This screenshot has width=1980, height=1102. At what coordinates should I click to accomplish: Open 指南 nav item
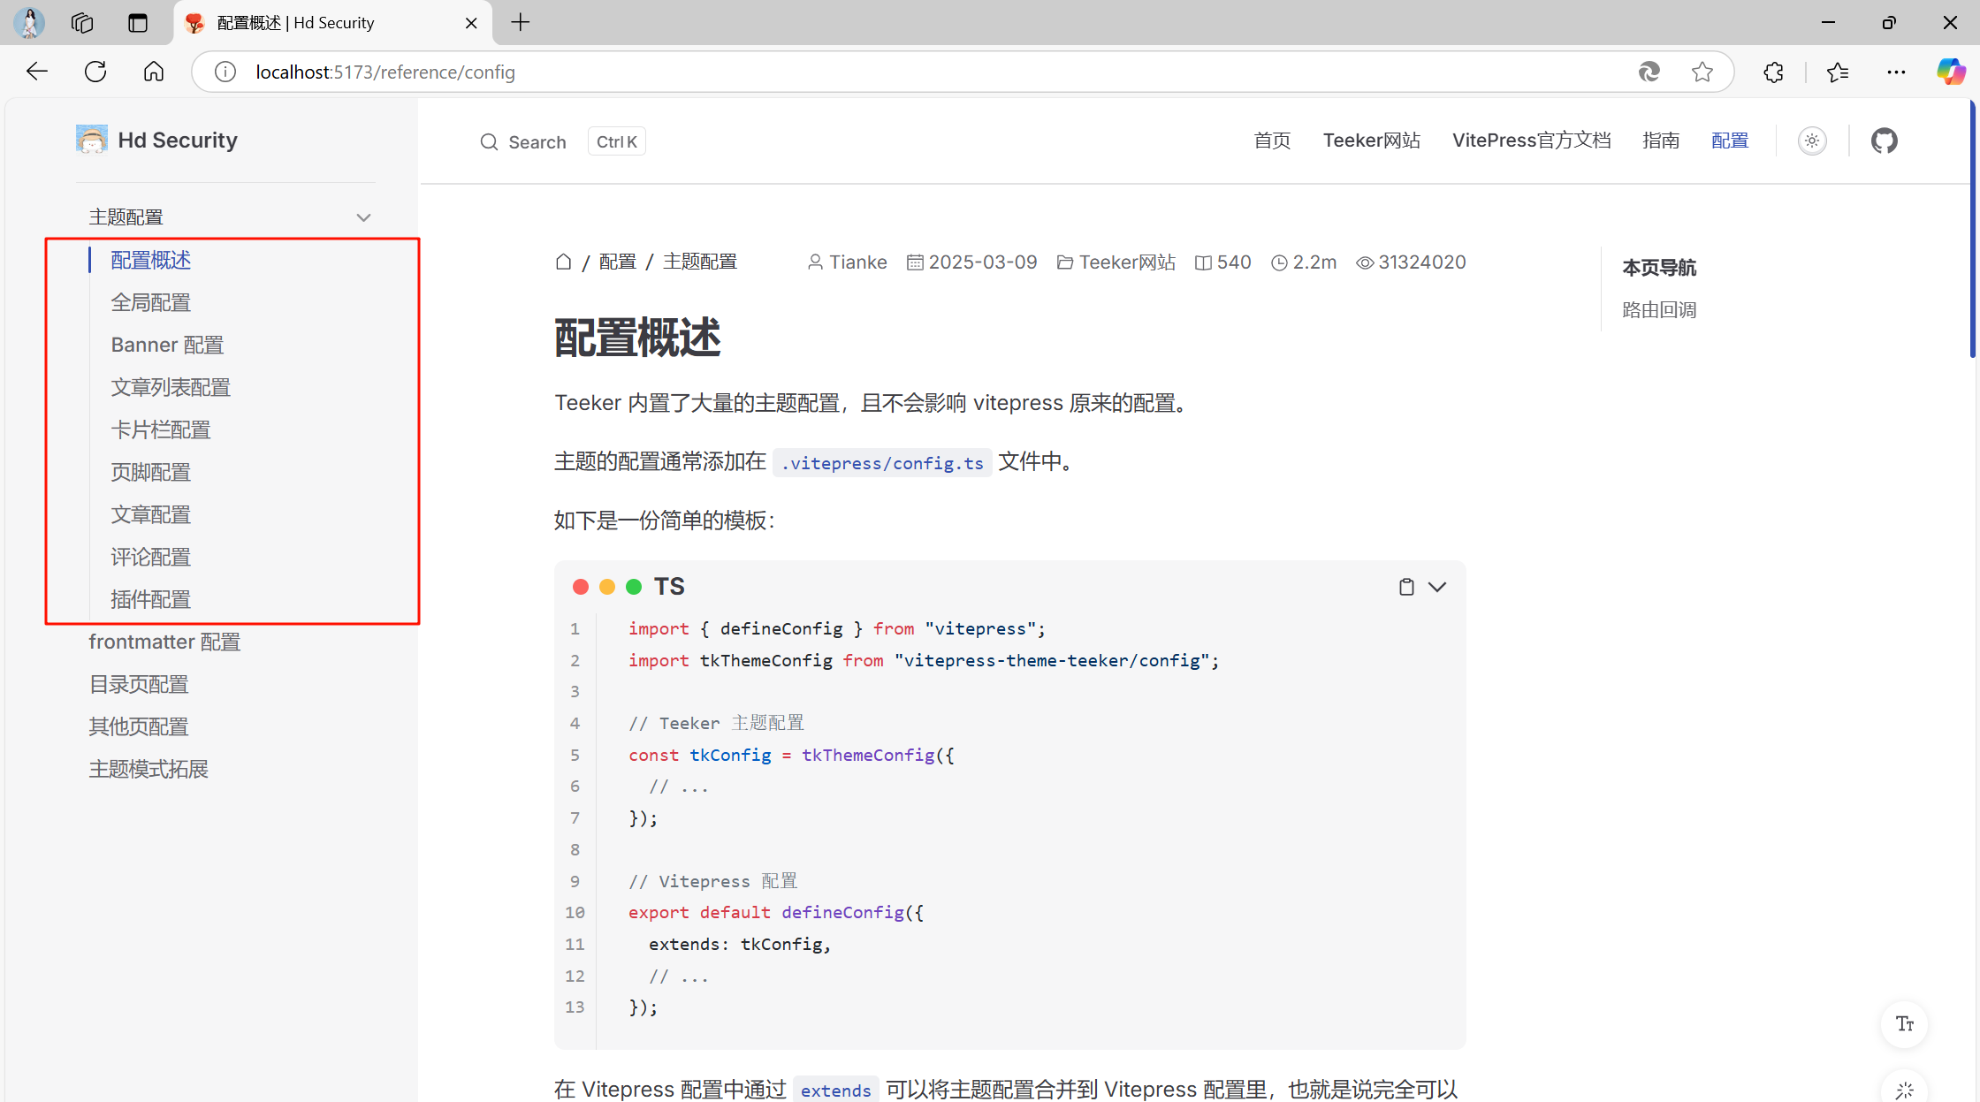1661,141
